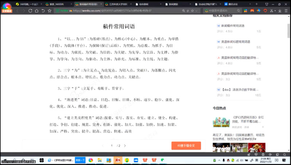
Task: Click the 付费下载全文 button
Action: 186,146
